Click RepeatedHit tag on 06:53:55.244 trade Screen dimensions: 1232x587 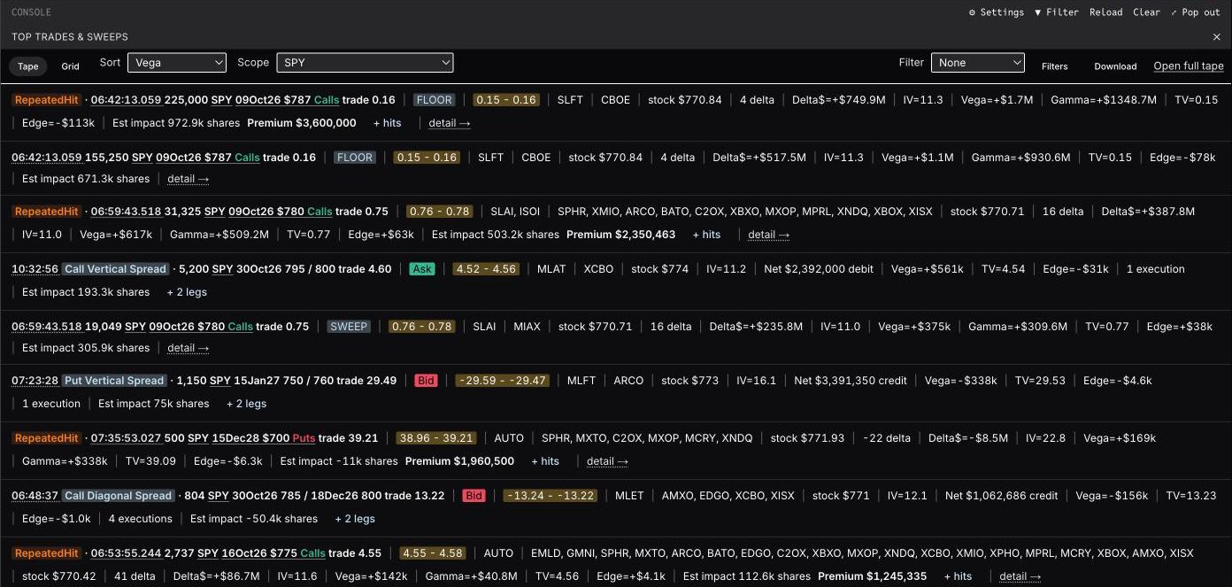point(47,553)
